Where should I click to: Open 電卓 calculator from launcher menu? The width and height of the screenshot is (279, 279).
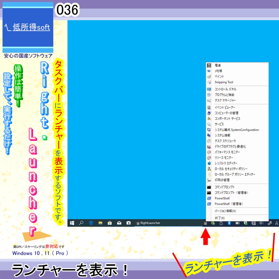click(x=237, y=65)
